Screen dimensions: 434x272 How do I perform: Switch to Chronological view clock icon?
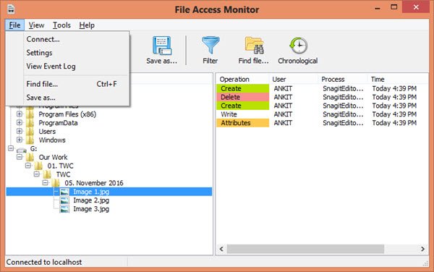[298, 46]
